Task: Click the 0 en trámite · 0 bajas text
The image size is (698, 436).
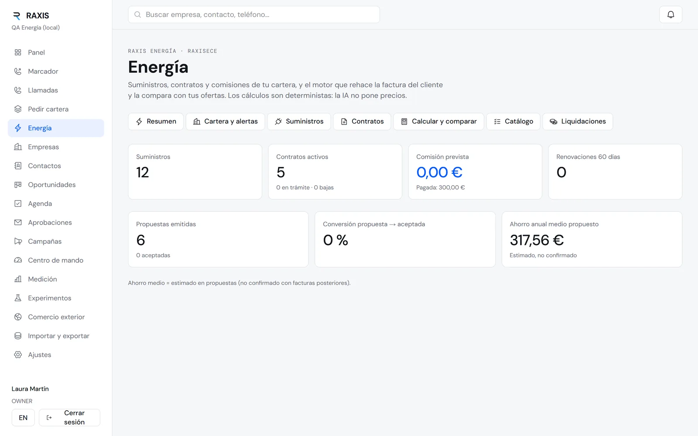Action: (305, 187)
